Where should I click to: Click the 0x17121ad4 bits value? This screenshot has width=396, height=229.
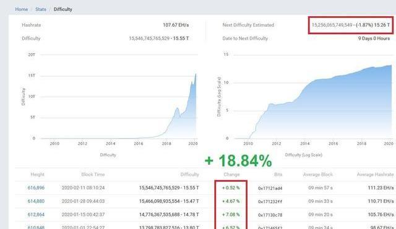pyautogui.click(x=270, y=188)
